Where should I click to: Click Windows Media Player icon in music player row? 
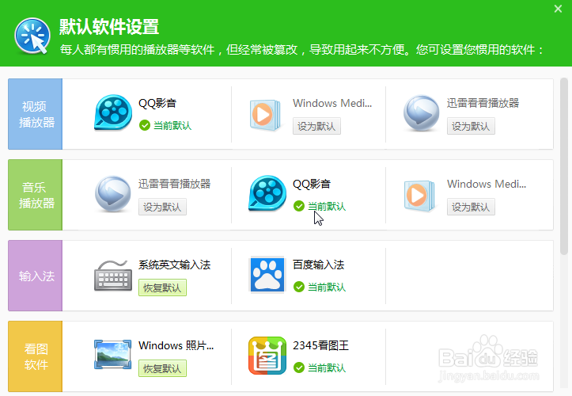pos(419,196)
